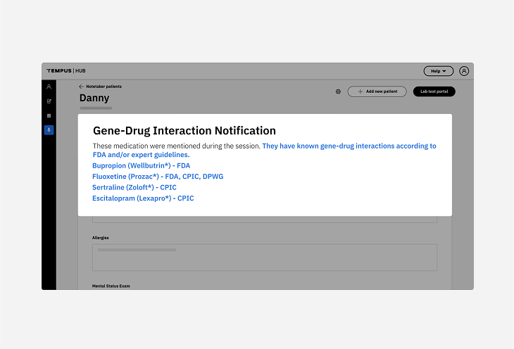Open the known gene-drug interactions guideline link

(264, 151)
